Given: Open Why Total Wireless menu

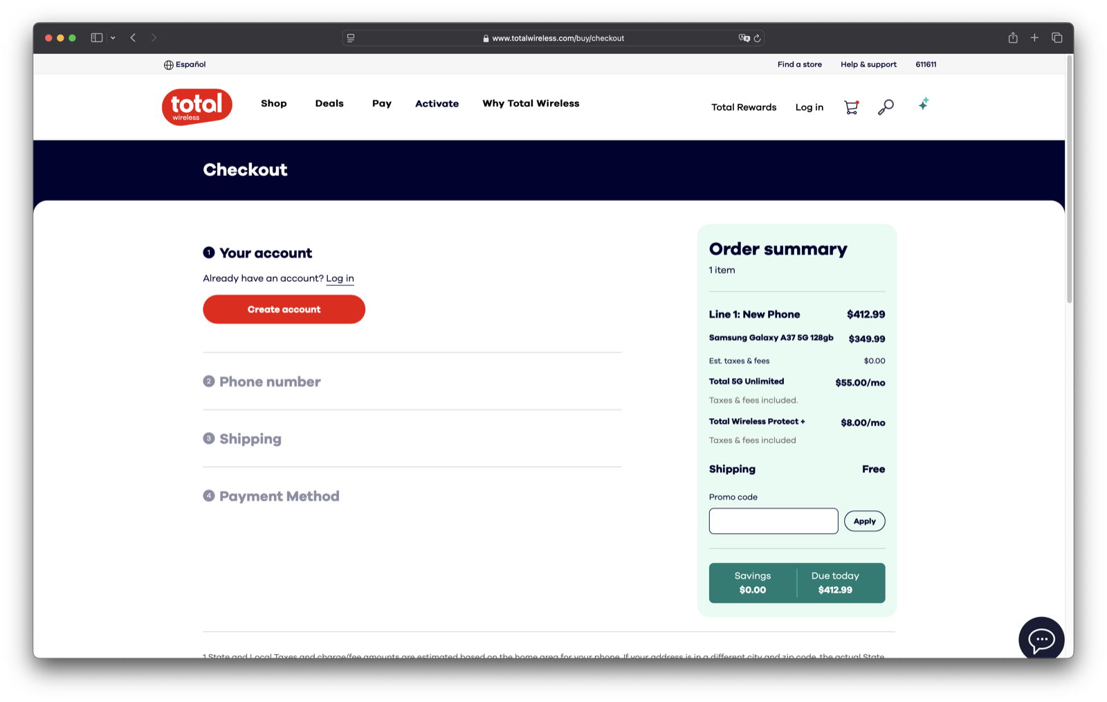Looking at the screenshot, I should [531, 103].
